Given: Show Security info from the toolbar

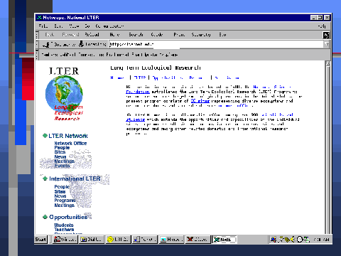Looking at the screenshot, I should pos(201,35).
